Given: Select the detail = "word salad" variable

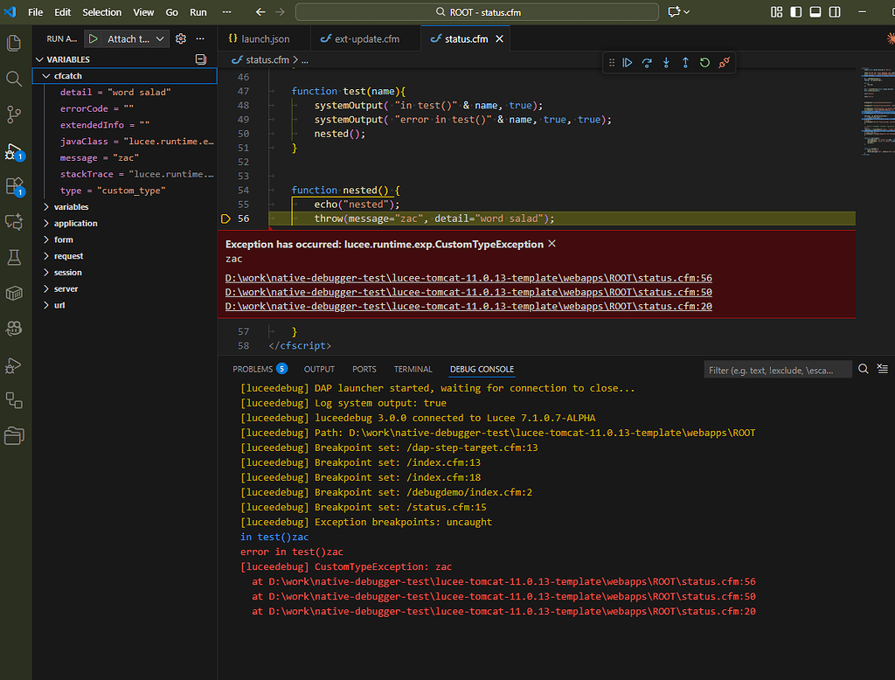Looking at the screenshot, I should (114, 93).
